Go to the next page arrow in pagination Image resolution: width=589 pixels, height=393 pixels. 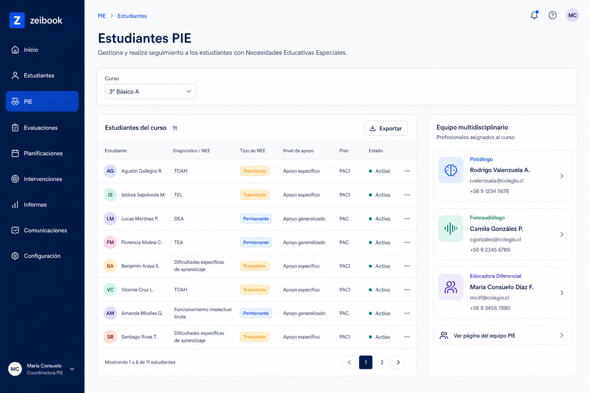coord(398,362)
